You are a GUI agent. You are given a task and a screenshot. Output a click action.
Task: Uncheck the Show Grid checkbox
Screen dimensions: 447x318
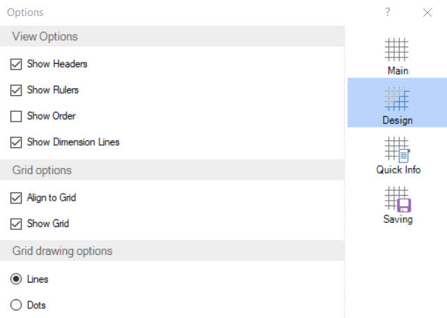(x=17, y=224)
